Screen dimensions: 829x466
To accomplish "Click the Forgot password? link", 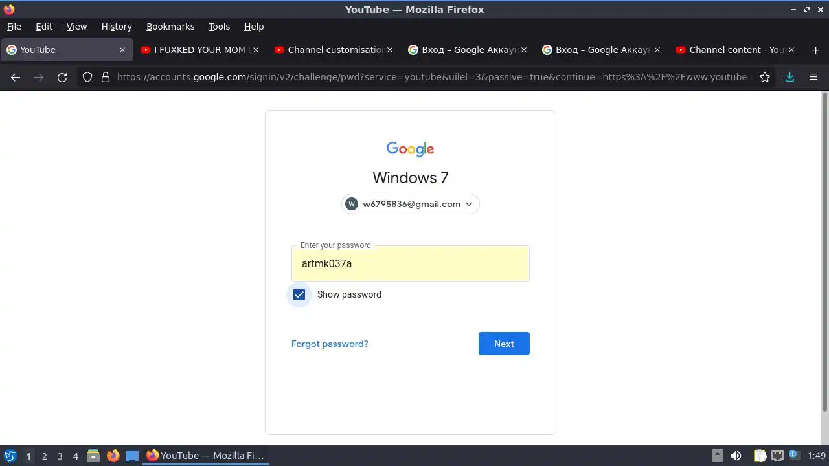I will pyautogui.click(x=330, y=344).
